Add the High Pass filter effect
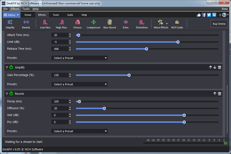 pos(62,24)
